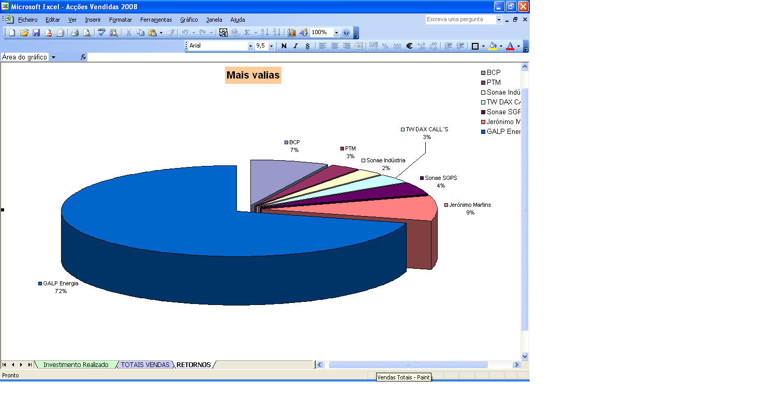Image resolution: width=775 pixels, height=397 pixels.
Task: Click the fx insert function icon
Action: (x=83, y=57)
